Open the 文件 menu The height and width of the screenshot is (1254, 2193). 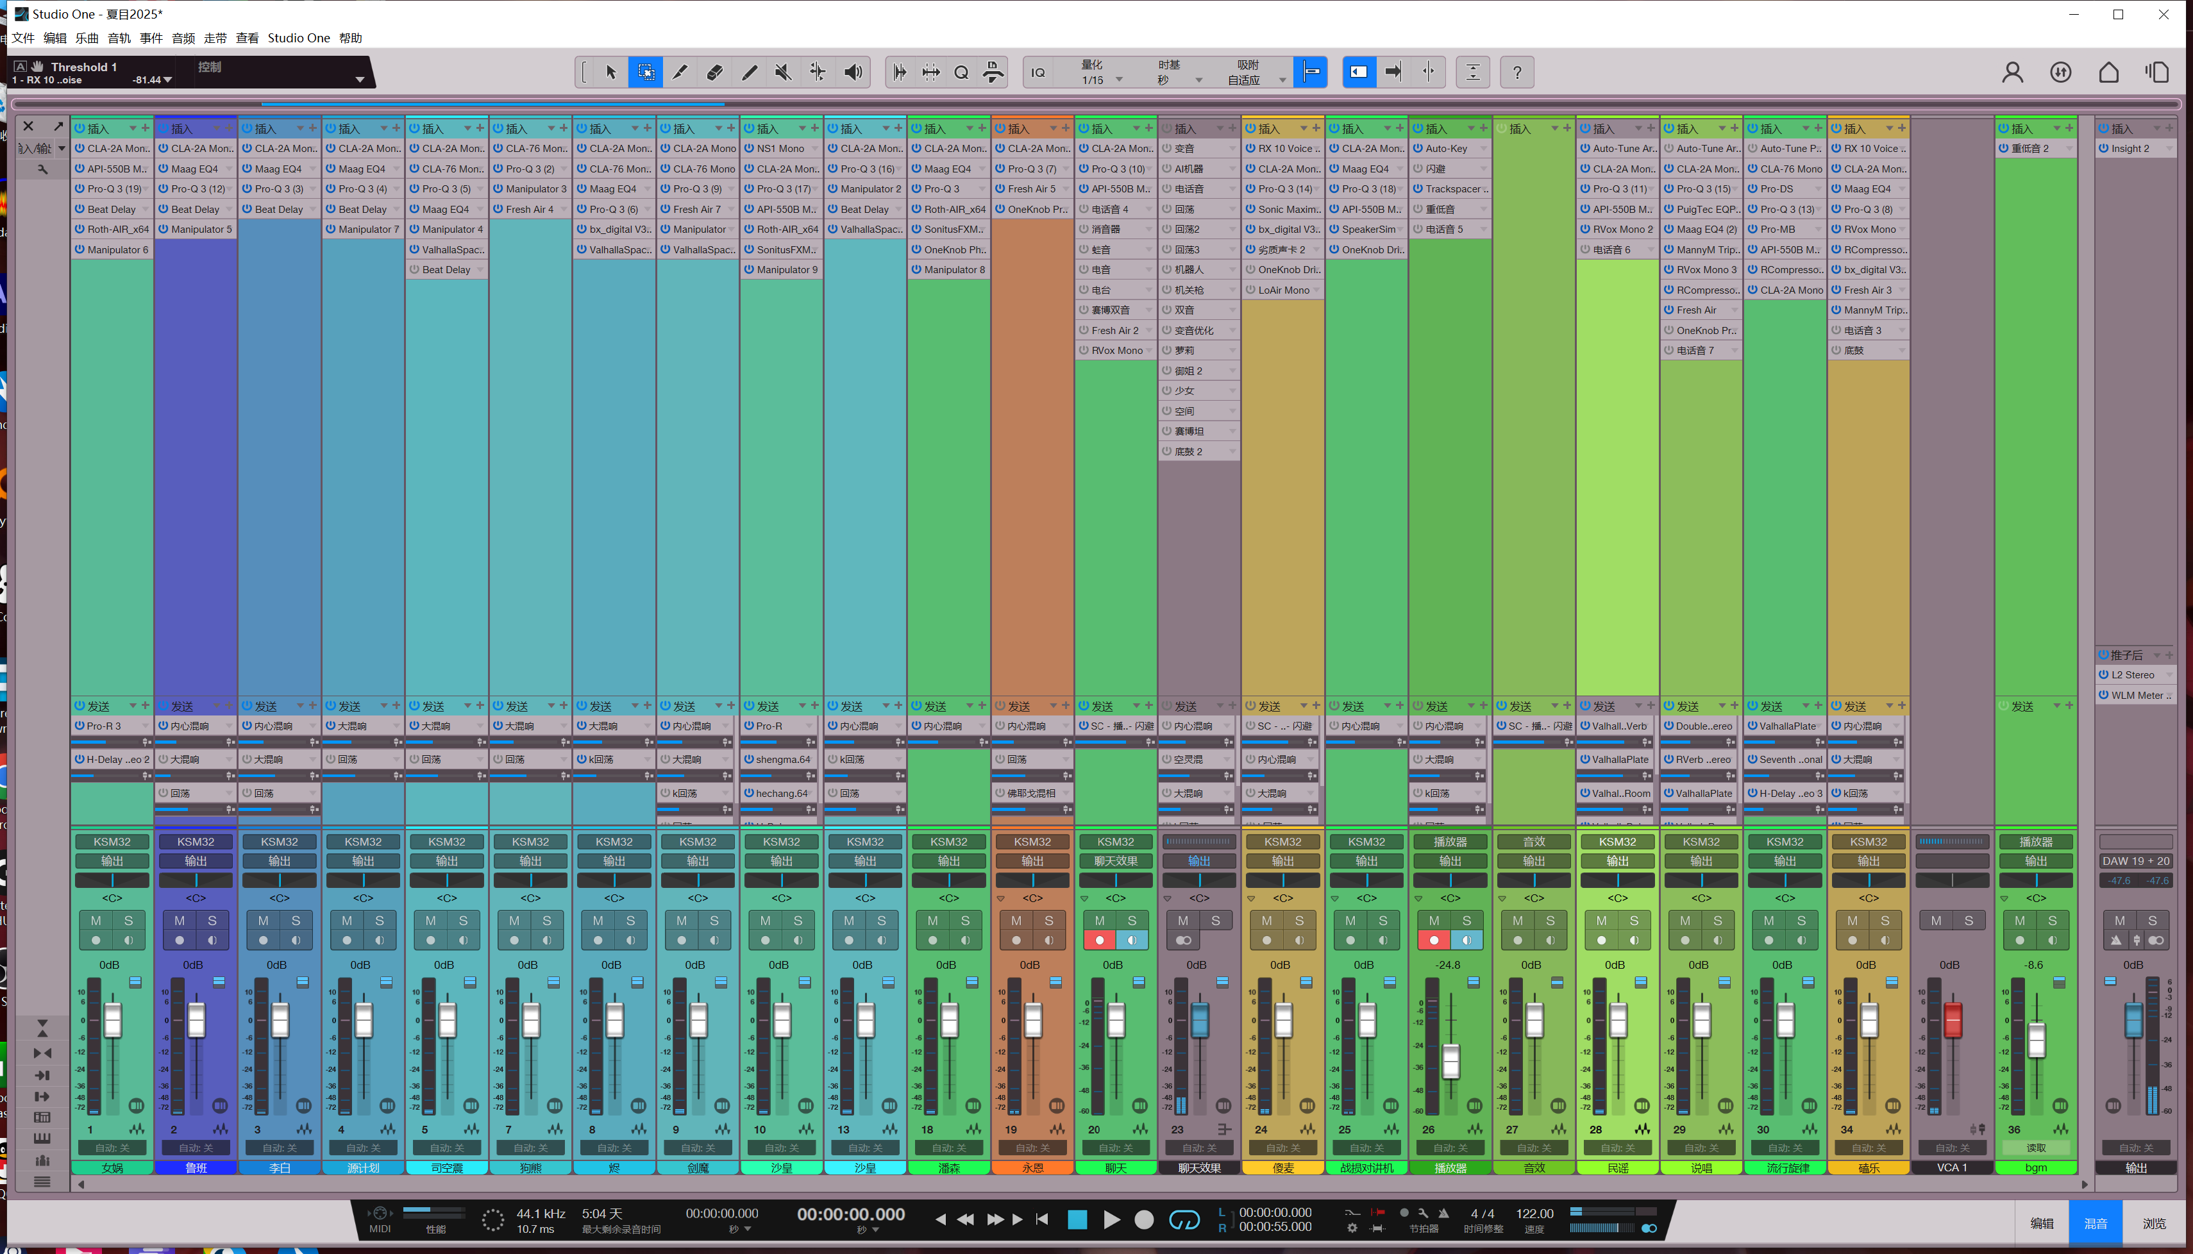point(23,38)
